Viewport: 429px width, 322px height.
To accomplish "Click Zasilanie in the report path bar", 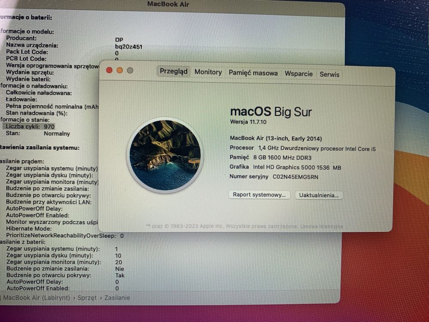I will tap(117, 298).
